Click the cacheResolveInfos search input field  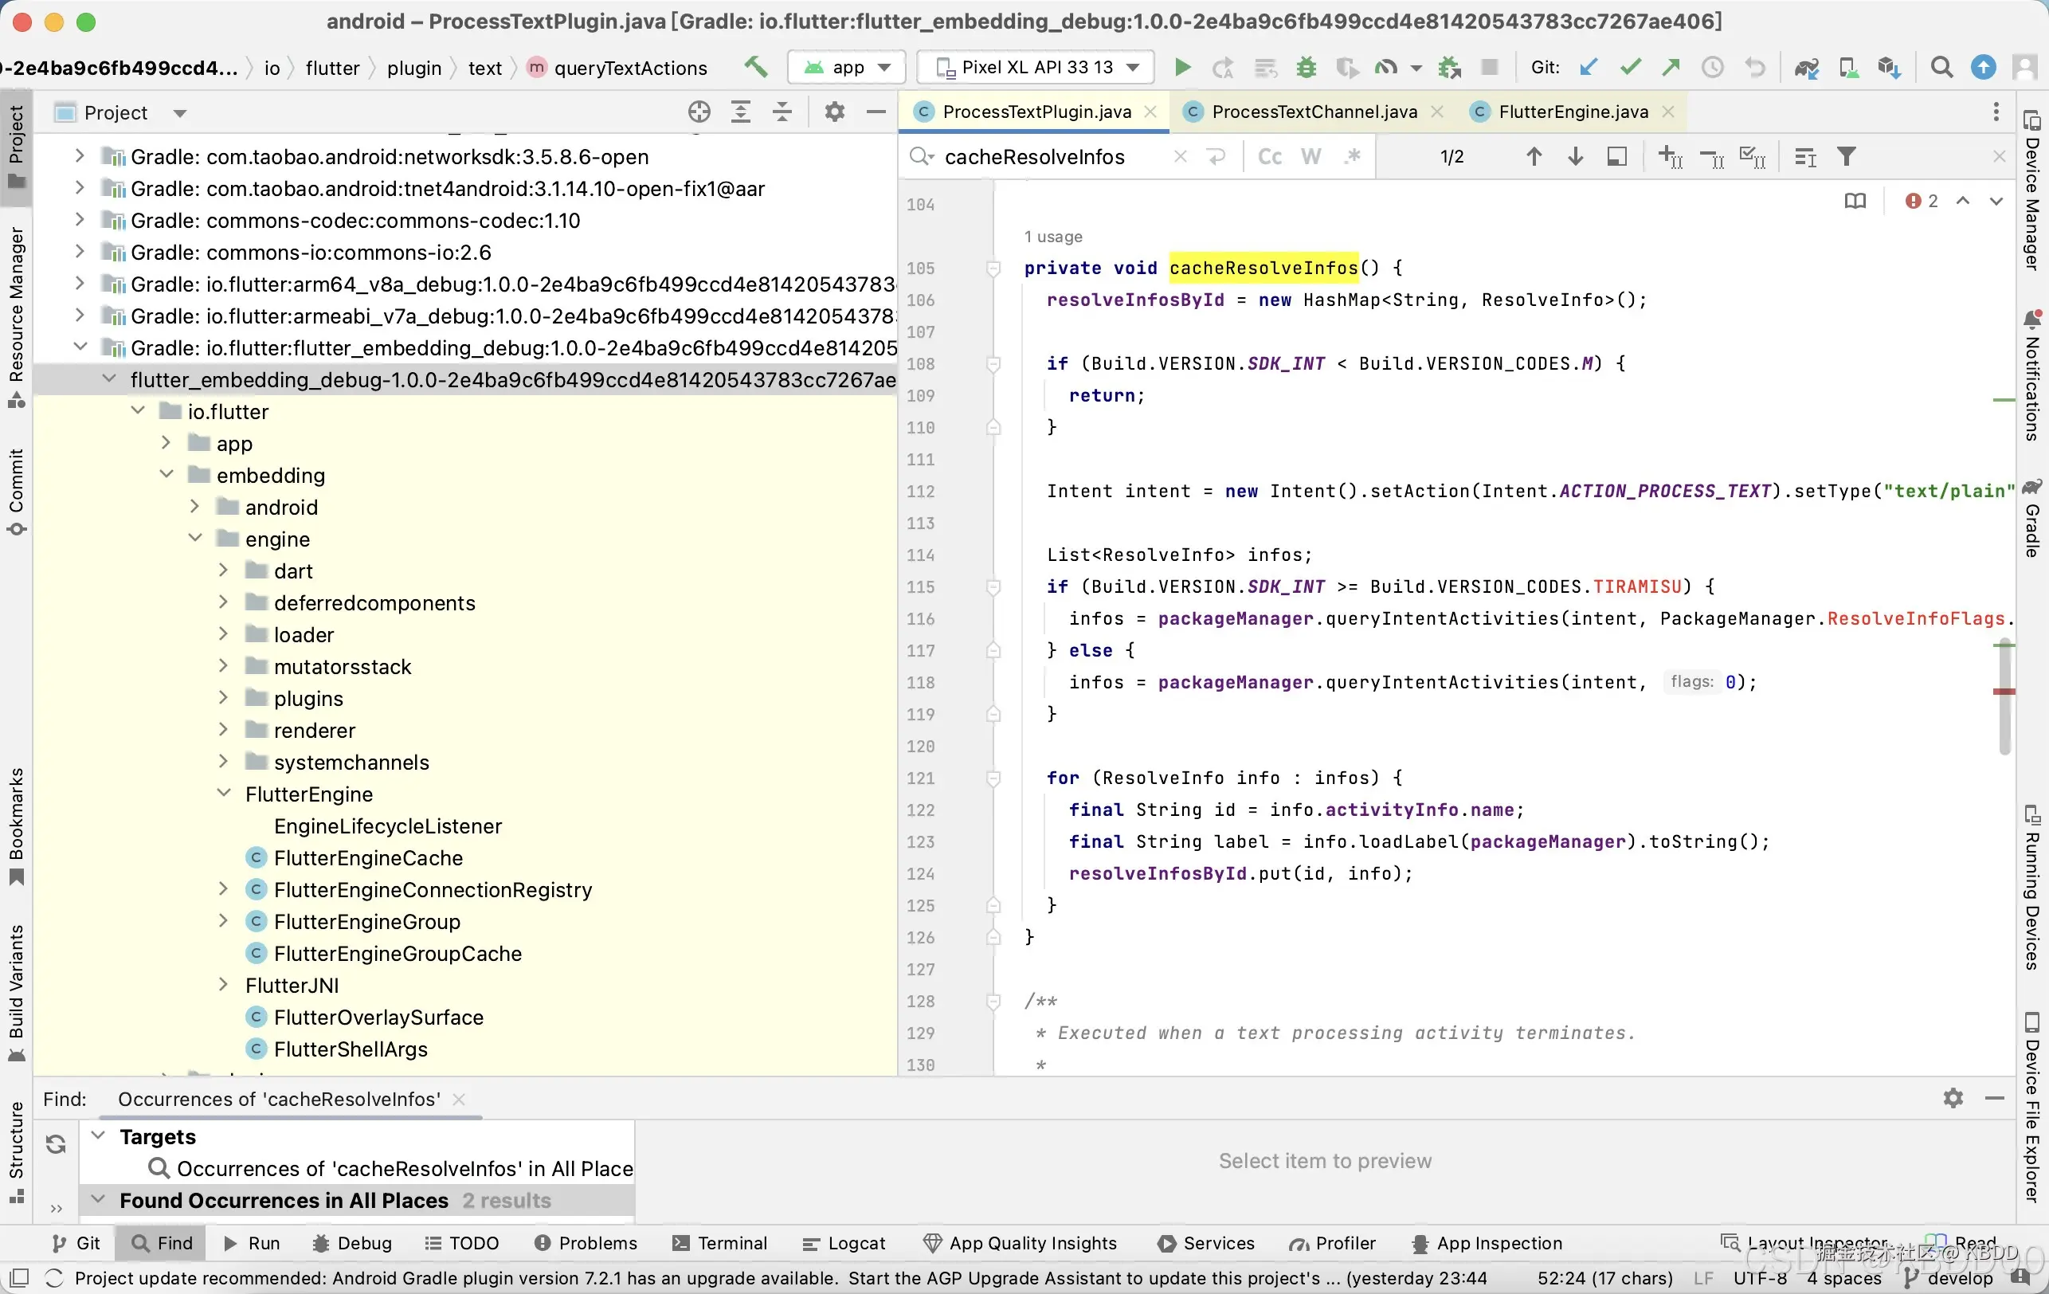point(1047,157)
